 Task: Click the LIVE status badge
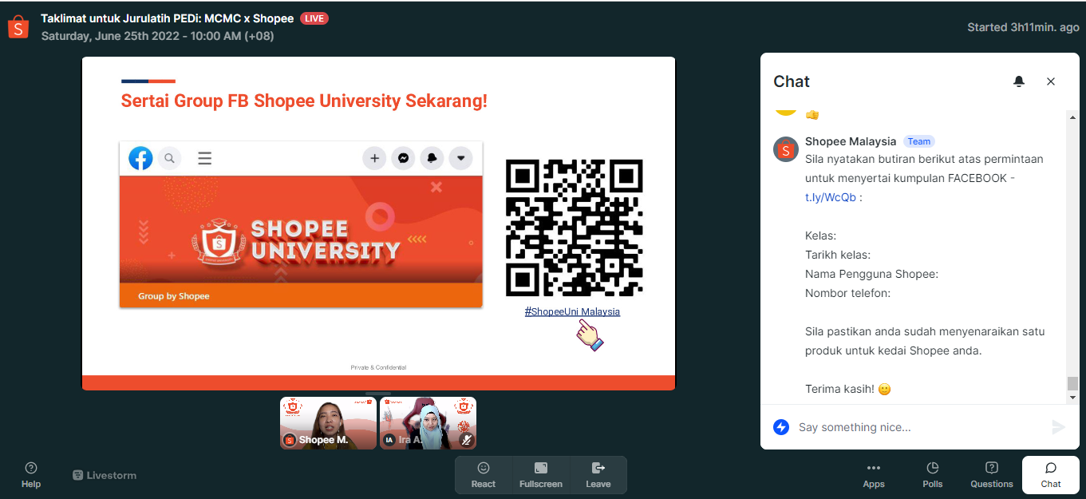point(314,18)
